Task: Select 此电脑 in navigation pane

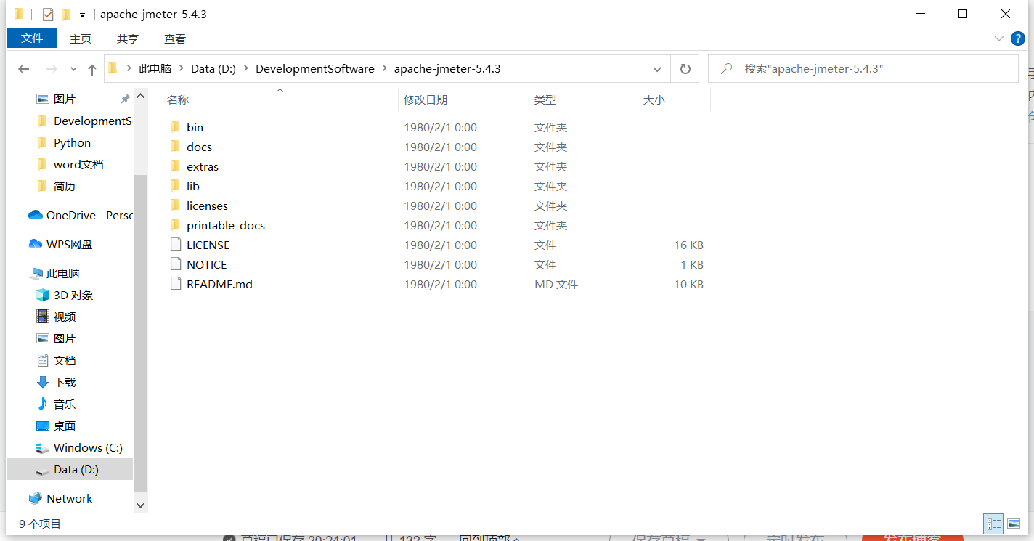Action: tap(54, 273)
